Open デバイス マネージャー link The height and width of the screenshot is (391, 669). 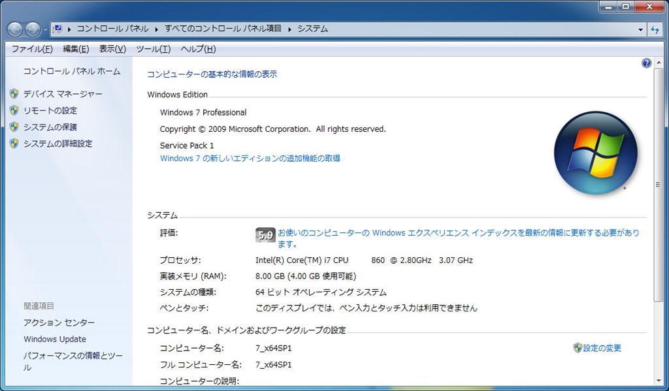click(63, 94)
